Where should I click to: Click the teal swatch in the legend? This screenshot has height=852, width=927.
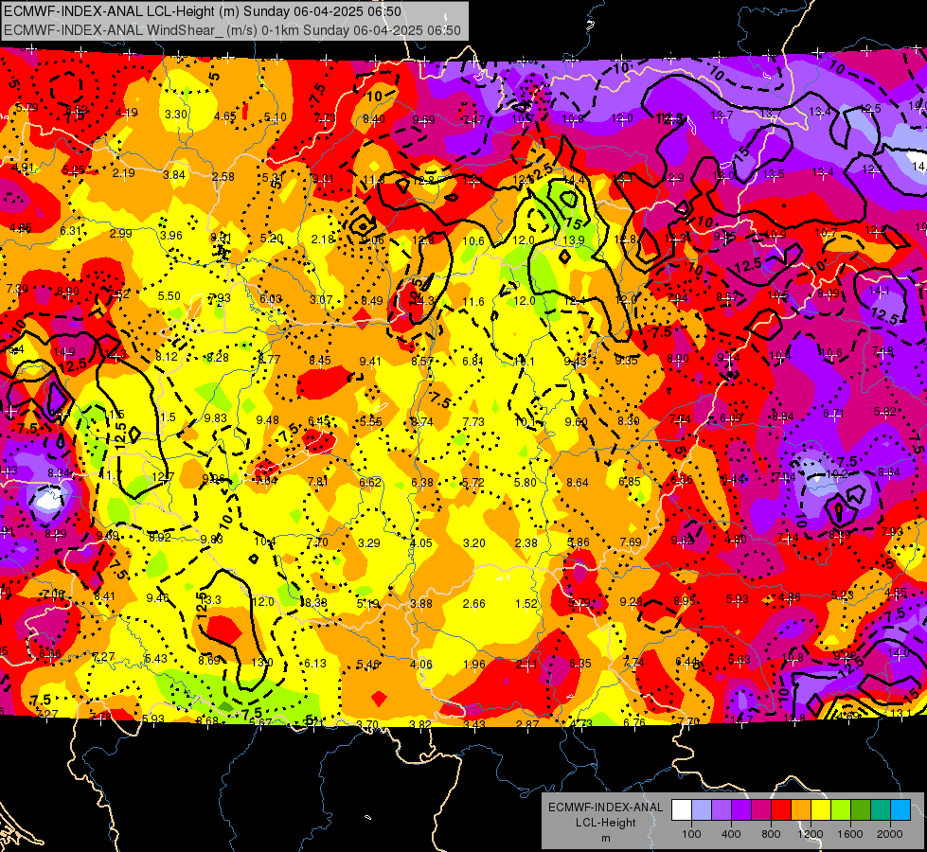coord(881,810)
